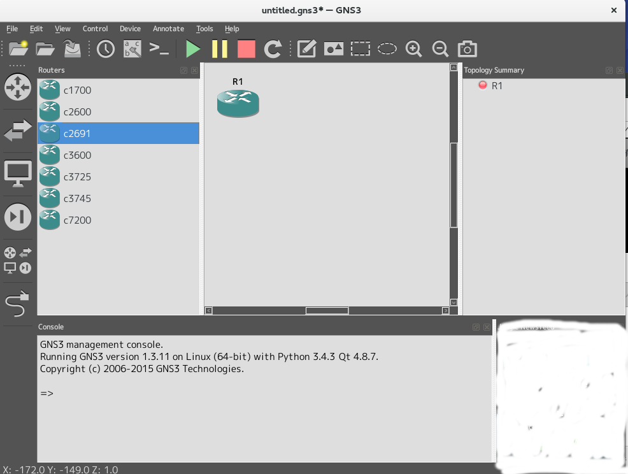Screen dimensions: 628x474
Task: Click the console command prompt line
Action: [x=47, y=393]
